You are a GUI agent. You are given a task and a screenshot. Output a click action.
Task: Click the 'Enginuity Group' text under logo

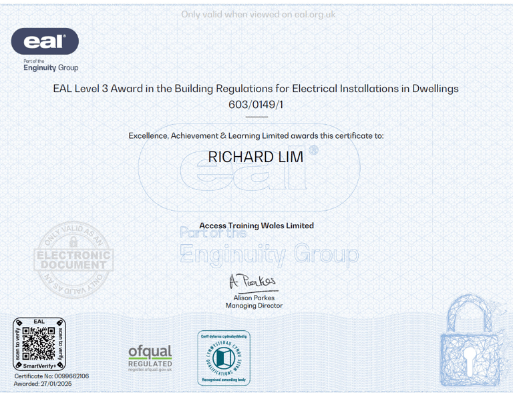point(51,67)
